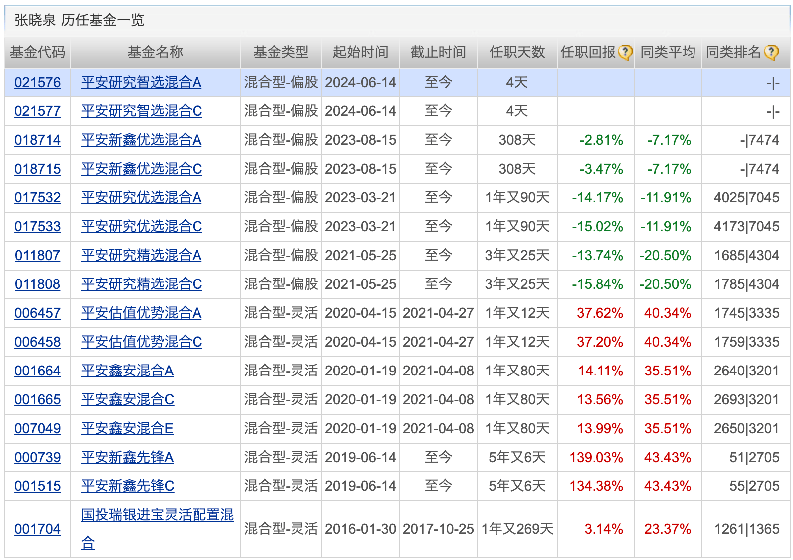Click the title 张晓泉 历任基金一览
793x560 pixels.
coord(80,20)
